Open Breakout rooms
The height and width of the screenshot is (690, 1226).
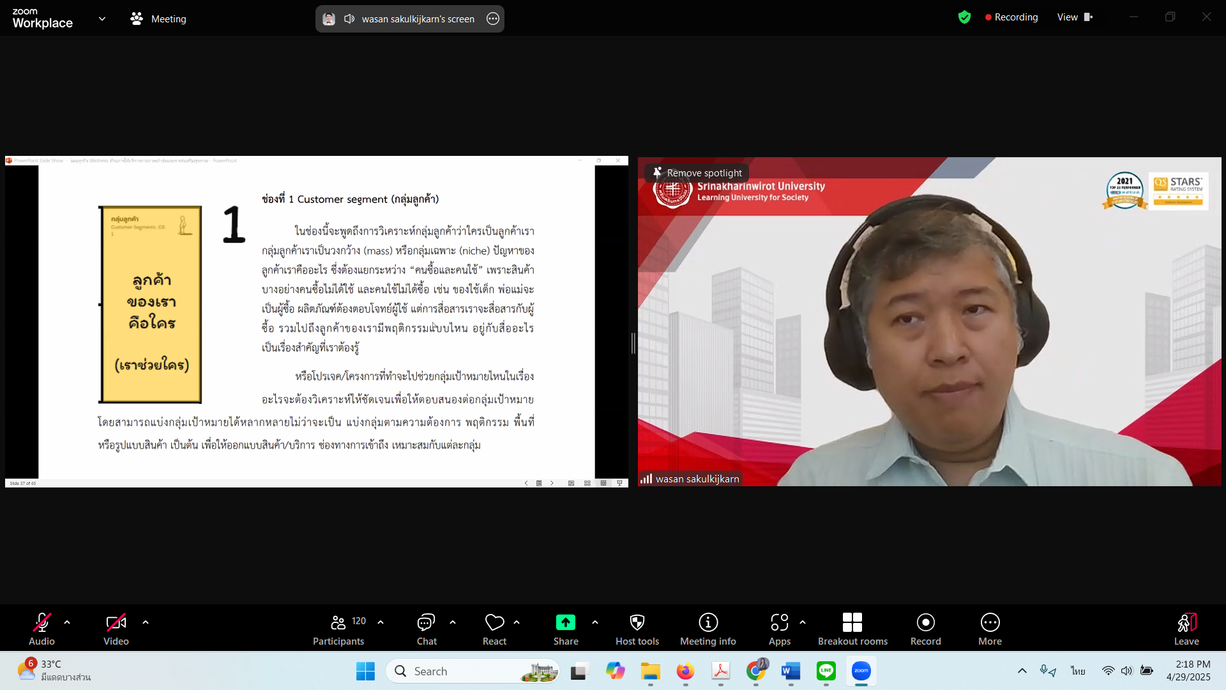pyautogui.click(x=852, y=622)
